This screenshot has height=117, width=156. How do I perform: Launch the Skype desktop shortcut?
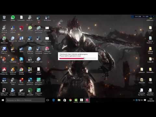(21, 60)
